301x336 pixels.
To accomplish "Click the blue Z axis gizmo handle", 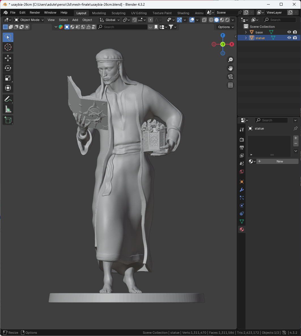I will coord(223,35).
